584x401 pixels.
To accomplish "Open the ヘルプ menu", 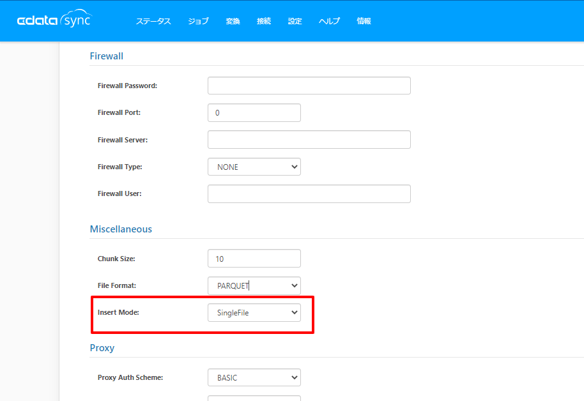I will (329, 21).
